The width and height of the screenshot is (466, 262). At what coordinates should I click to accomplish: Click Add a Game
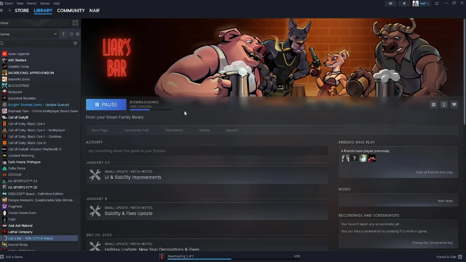[14, 257]
